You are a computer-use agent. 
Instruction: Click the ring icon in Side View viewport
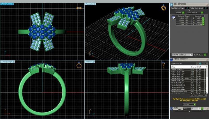pos(164,65)
